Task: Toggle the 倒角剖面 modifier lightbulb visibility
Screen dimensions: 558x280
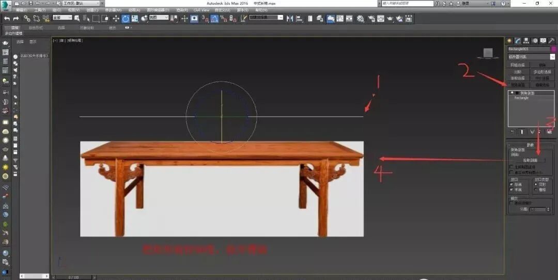Action: [x=512, y=93]
